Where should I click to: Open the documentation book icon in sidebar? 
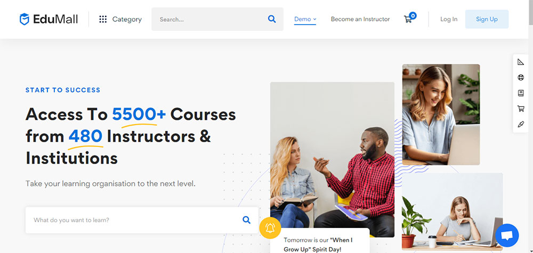click(x=520, y=93)
